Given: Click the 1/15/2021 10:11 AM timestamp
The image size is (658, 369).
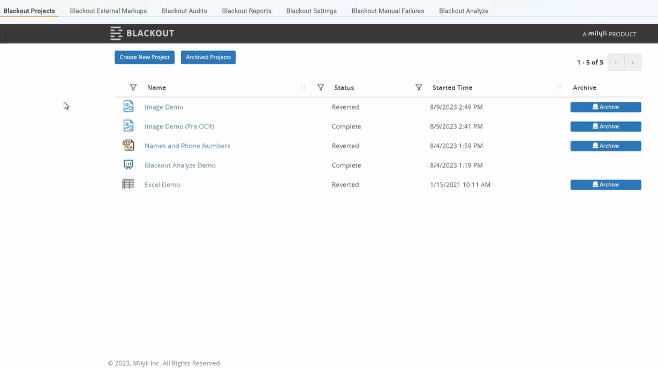Looking at the screenshot, I should point(460,185).
